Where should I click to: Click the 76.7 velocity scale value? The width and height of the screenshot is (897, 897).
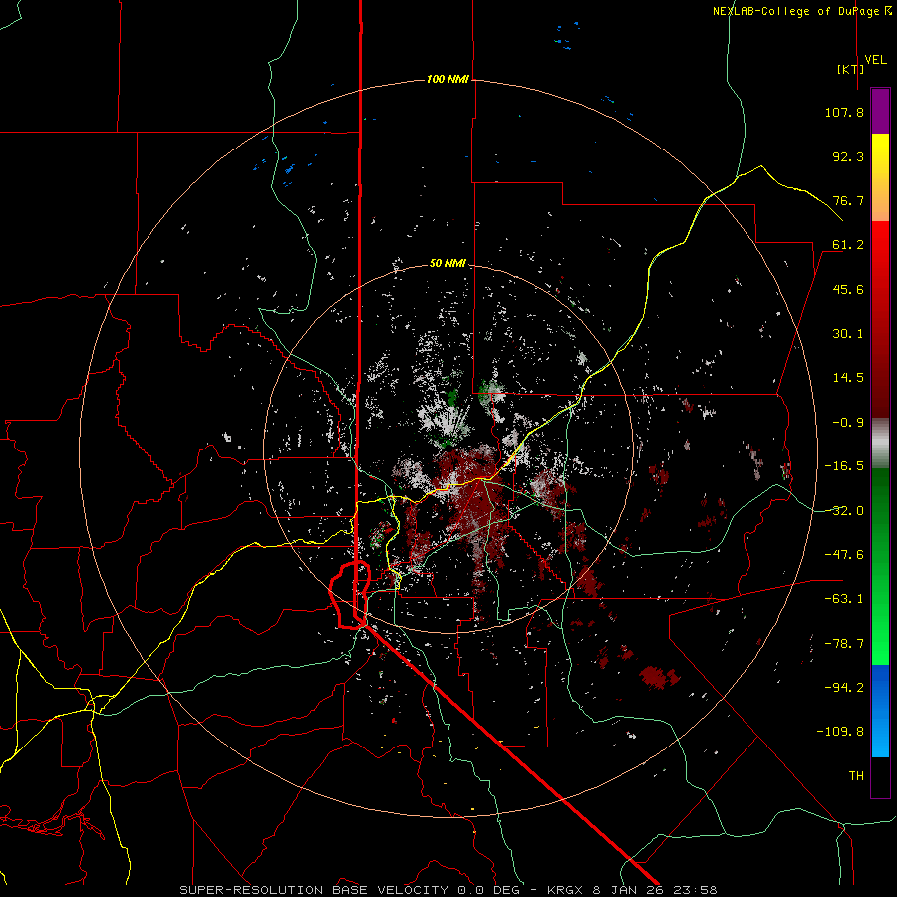[x=848, y=200]
